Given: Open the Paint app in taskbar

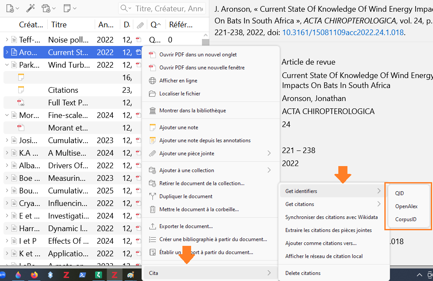Looking at the screenshot, I should (x=130, y=274).
